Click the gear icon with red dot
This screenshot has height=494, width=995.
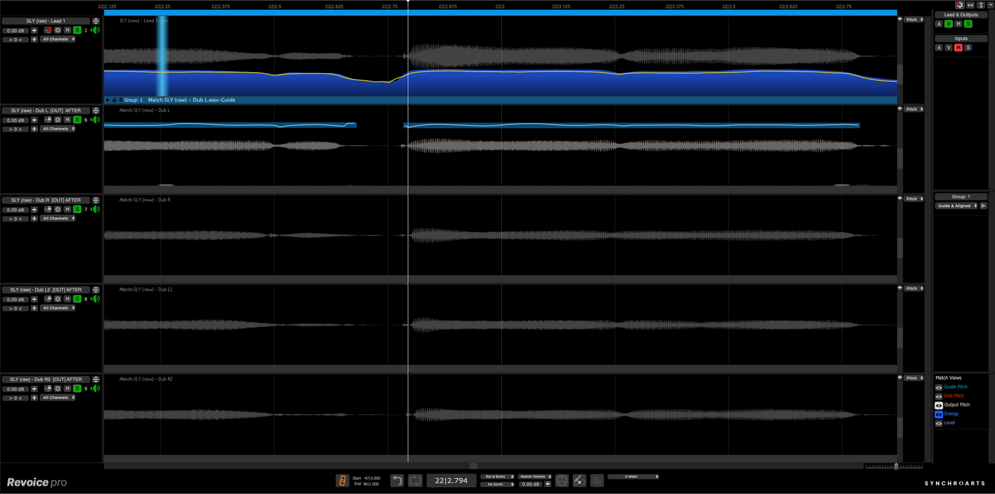(x=960, y=5)
